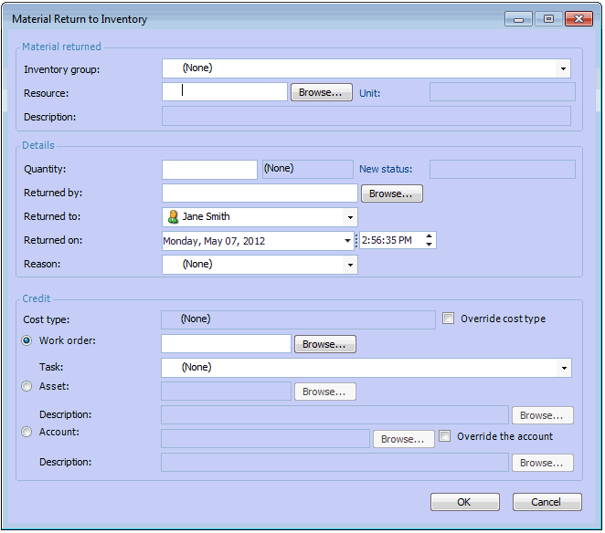Choose the Asset radio button
Viewport: 605px width, 533px height.
point(27,386)
